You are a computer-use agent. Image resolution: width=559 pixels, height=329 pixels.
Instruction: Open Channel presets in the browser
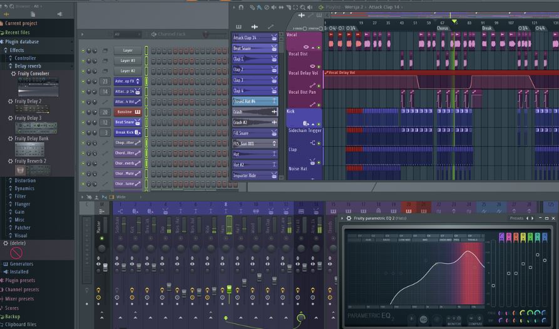click(22, 290)
